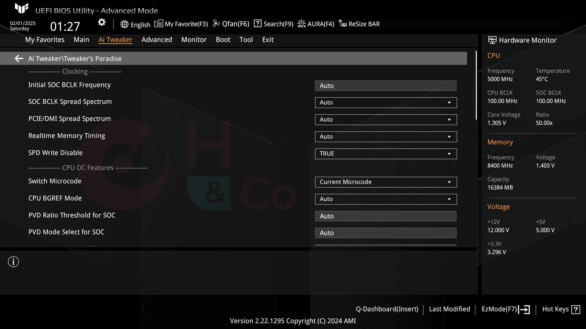
Task: Click the globe language icon
Action: coord(124,24)
